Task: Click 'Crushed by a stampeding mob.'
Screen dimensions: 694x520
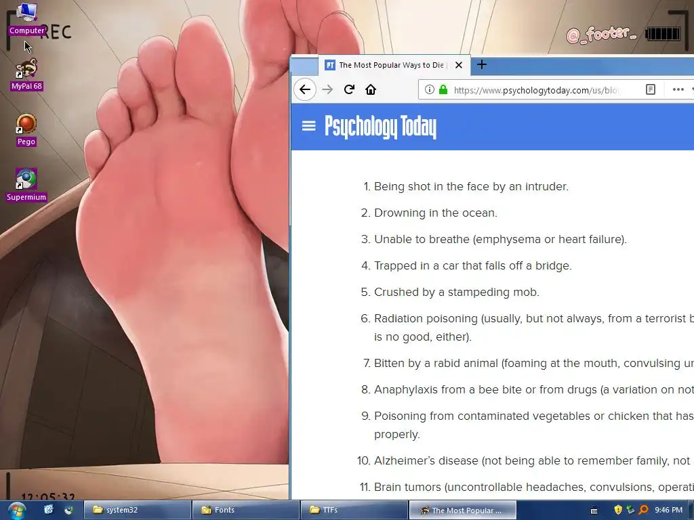Action: [x=456, y=292]
